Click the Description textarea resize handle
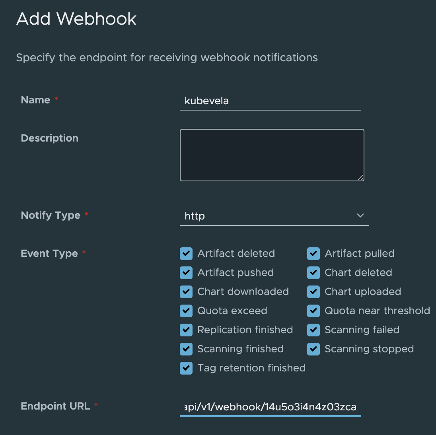The width and height of the screenshot is (436, 435). click(x=360, y=178)
